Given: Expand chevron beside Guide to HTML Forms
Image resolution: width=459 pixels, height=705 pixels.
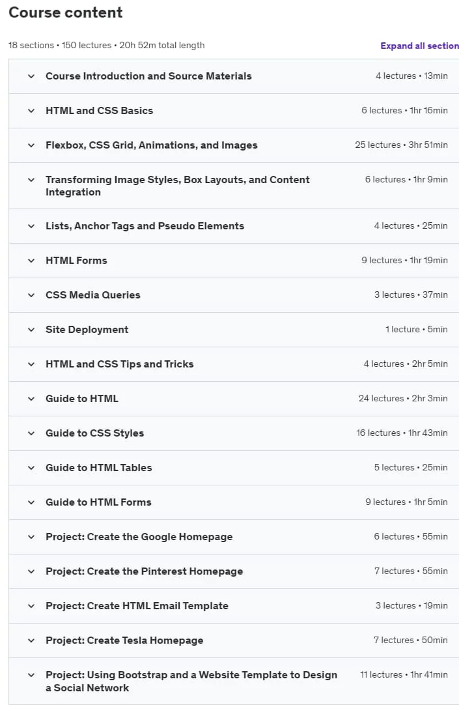Looking at the screenshot, I should [x=31, y=502].
